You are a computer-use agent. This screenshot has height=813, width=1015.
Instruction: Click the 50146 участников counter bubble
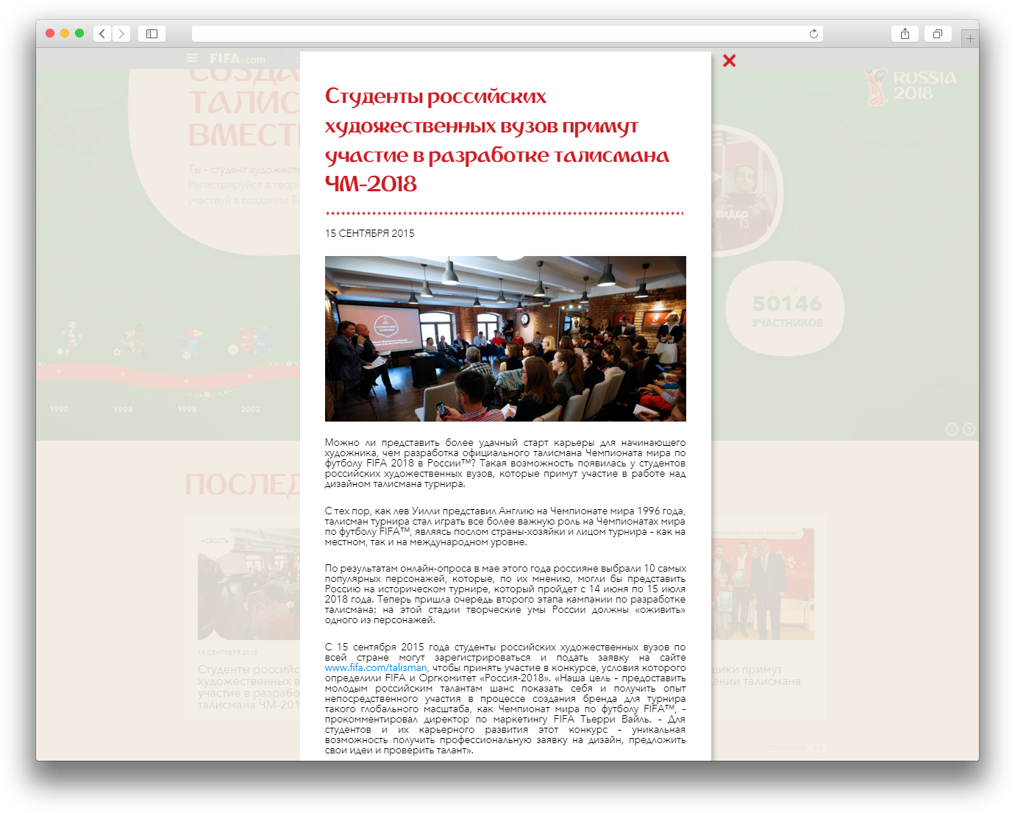point(786,309)
